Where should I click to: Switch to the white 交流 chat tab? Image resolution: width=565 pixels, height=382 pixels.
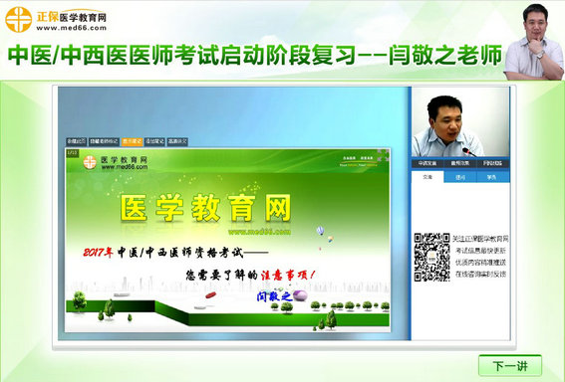427,177
